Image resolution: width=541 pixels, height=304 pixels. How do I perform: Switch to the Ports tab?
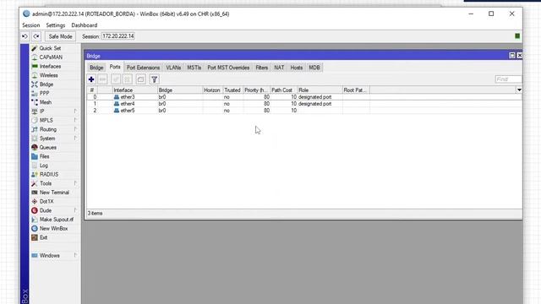pyautogui.click(x=115, y=68)
